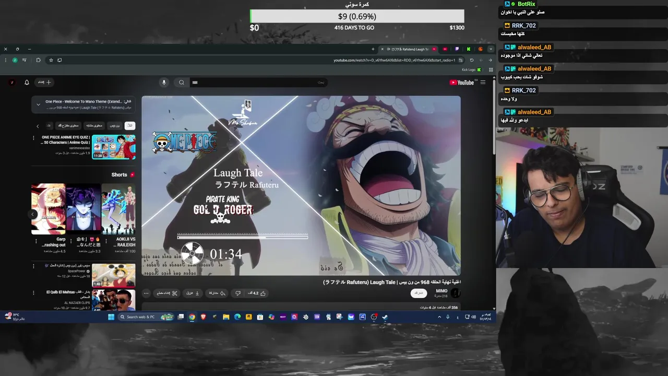The width and height of the screenshot is (668, 376).
Task: Open the One Piece Anime Eye Quiz thumbnail
Action: pyautogui.click(x=114, y=147)
